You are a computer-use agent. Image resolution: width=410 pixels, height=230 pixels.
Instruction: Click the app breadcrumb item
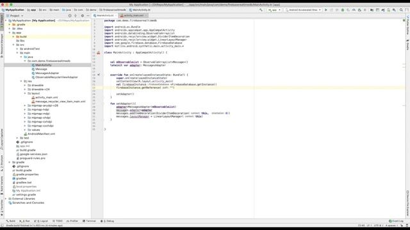pyautogui.click(x=31, y=10)
